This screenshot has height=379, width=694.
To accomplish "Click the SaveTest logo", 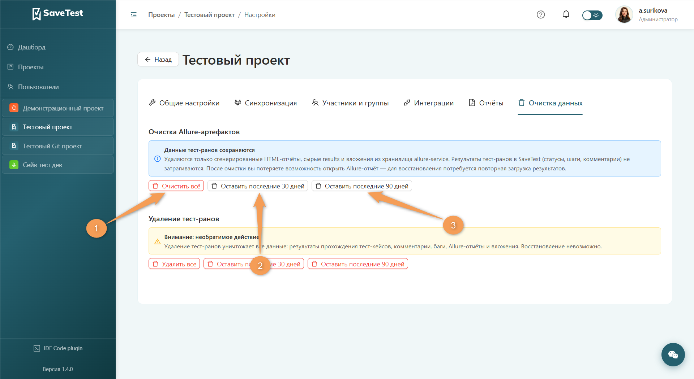I will [x=58, y=14].
